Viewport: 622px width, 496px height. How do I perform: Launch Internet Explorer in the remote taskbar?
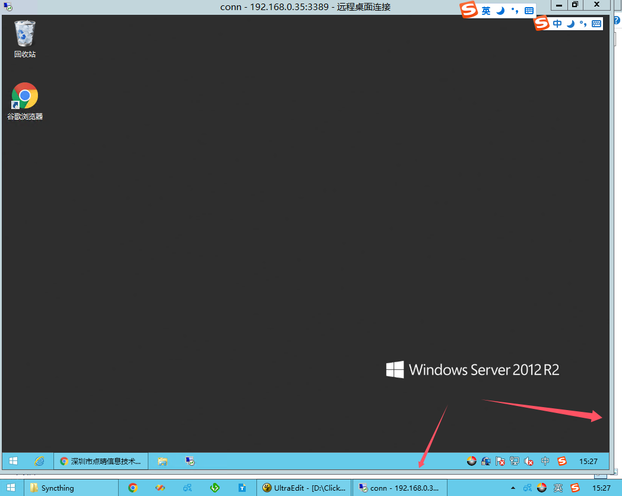[x=39, y=461]
